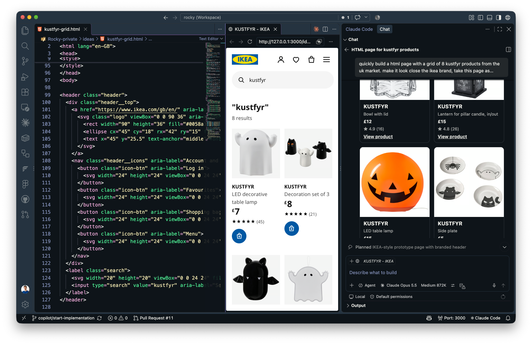Image resolution: width=532 pixels, height=345 pixels.
Task: Open Pull Request #11 in status bar
Action: [153, 318]
